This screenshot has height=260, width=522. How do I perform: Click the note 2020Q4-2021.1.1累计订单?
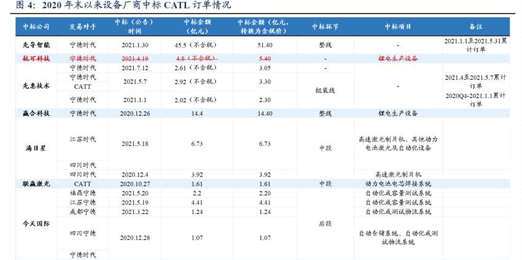476,100
